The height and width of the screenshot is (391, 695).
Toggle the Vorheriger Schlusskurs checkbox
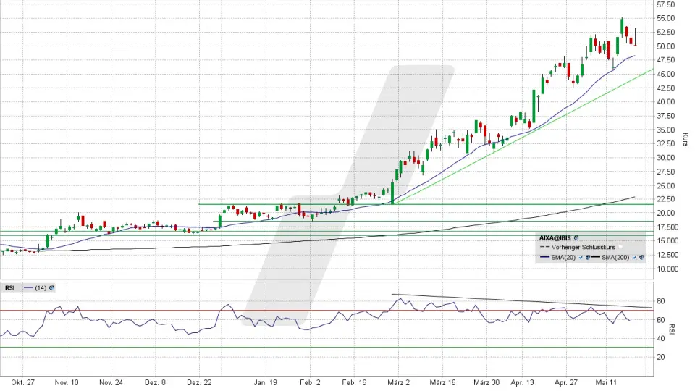pos(620,247)
